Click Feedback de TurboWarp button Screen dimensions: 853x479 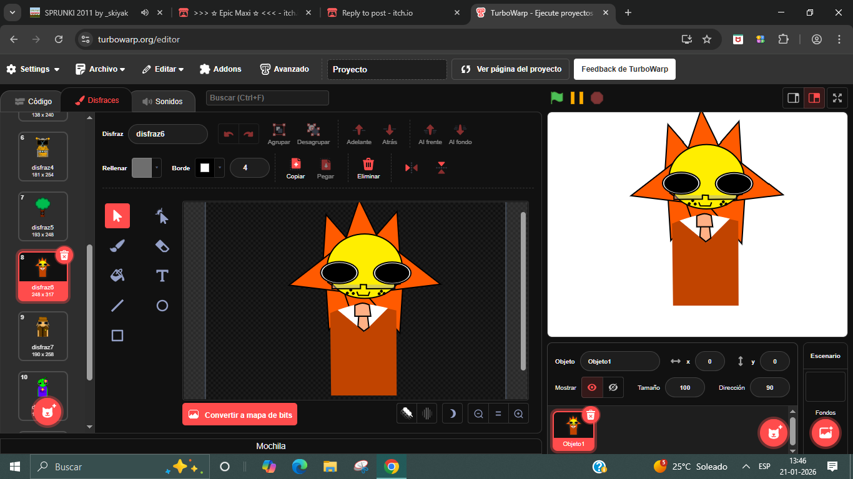624,69
